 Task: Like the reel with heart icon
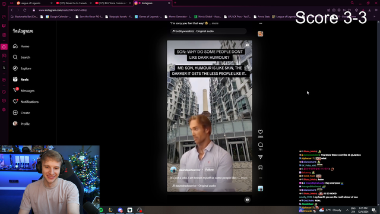pyautogui.click(x=260, y=132)
